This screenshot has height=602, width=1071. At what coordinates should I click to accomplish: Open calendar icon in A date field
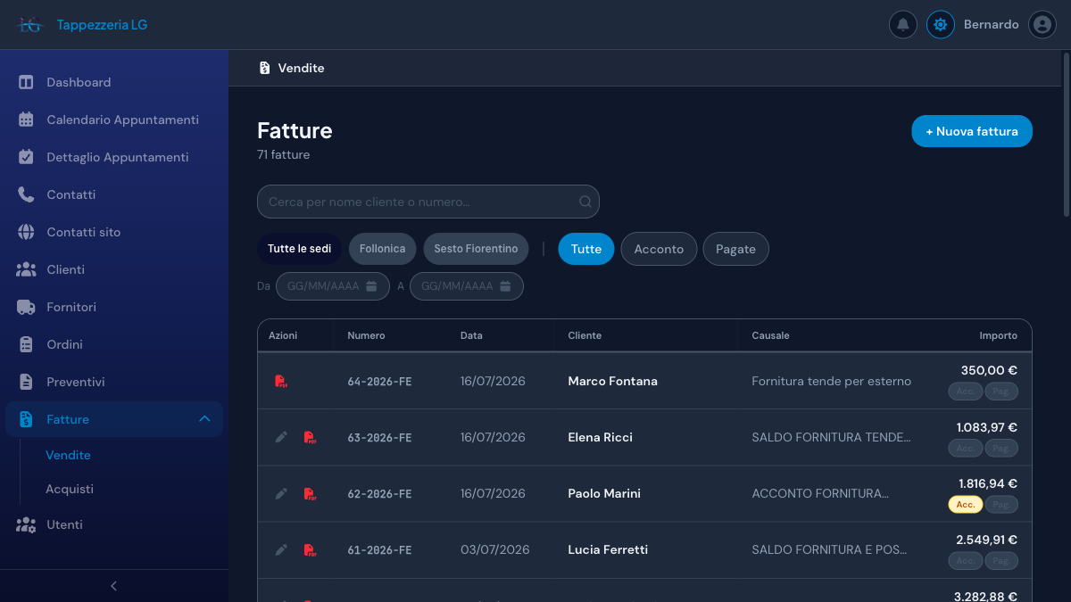point(505,286)
